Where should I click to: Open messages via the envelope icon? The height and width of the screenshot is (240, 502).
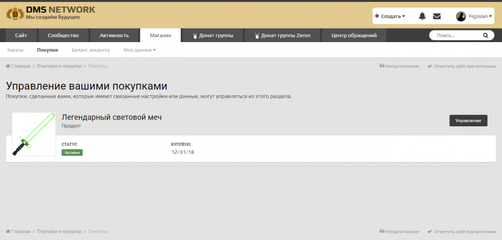click(x=437, y=17)
